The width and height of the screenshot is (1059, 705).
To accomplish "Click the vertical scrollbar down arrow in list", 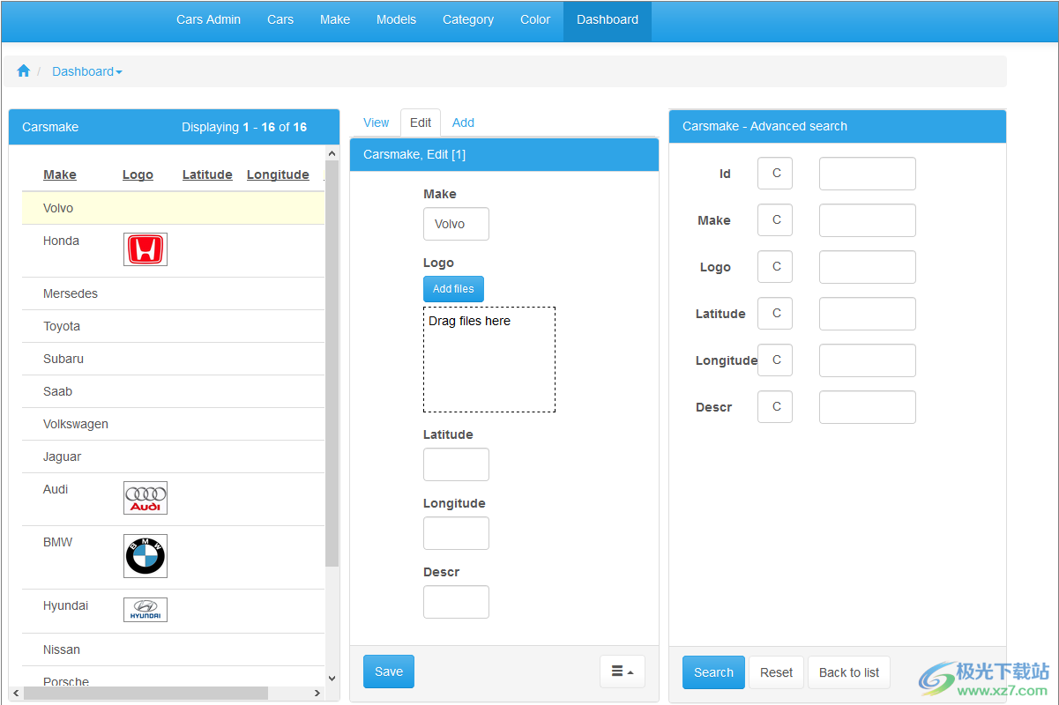I will 332,678.
